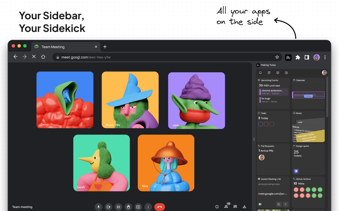This screenshot has width=339, height=211.
Task: Open the Chrome three-dot menu
Action: point(325,57)
